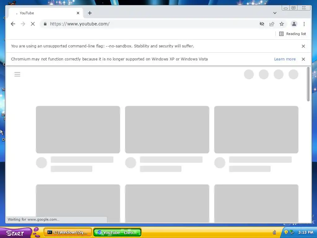Click the tray icon left of the shield

pyautogui.click(x=275, y=232)
